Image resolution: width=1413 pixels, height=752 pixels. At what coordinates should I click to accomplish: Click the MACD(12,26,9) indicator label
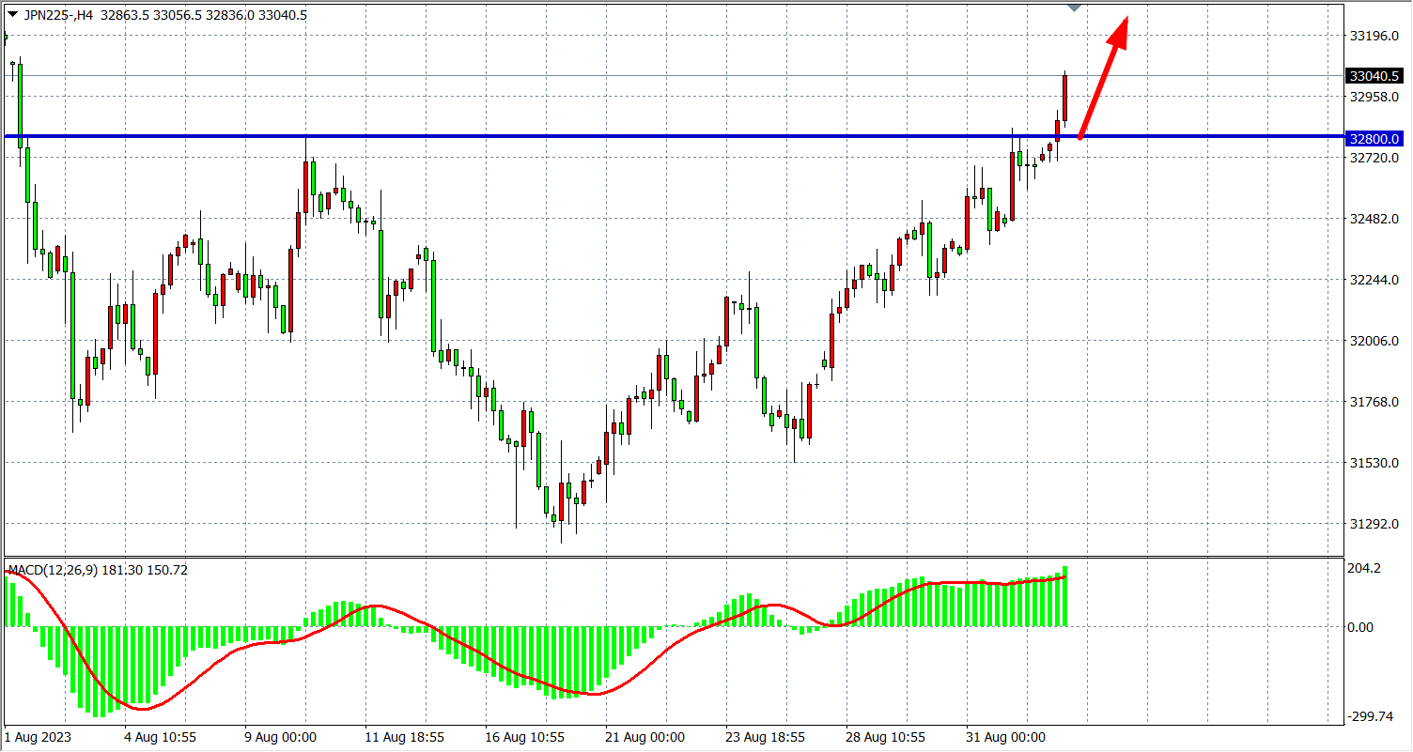click(x=98, y=570)
